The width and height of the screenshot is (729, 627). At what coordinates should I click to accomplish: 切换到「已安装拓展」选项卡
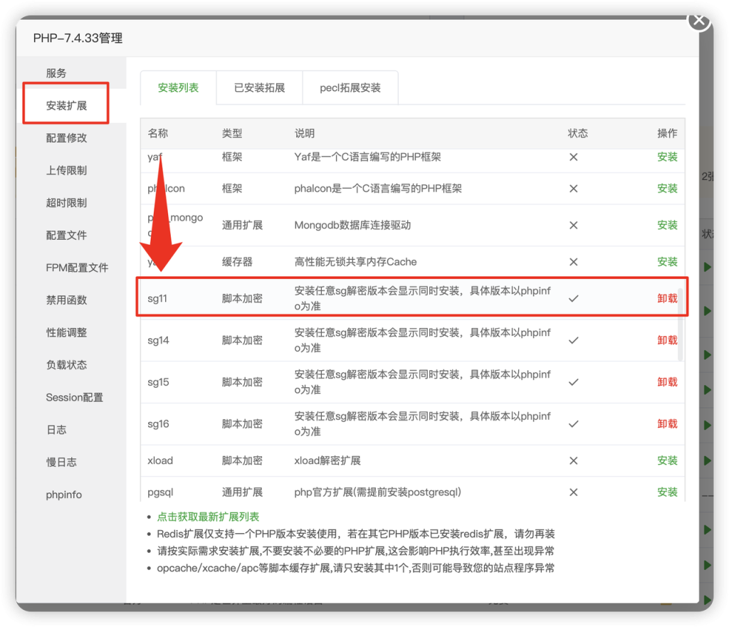coord(259,87)
